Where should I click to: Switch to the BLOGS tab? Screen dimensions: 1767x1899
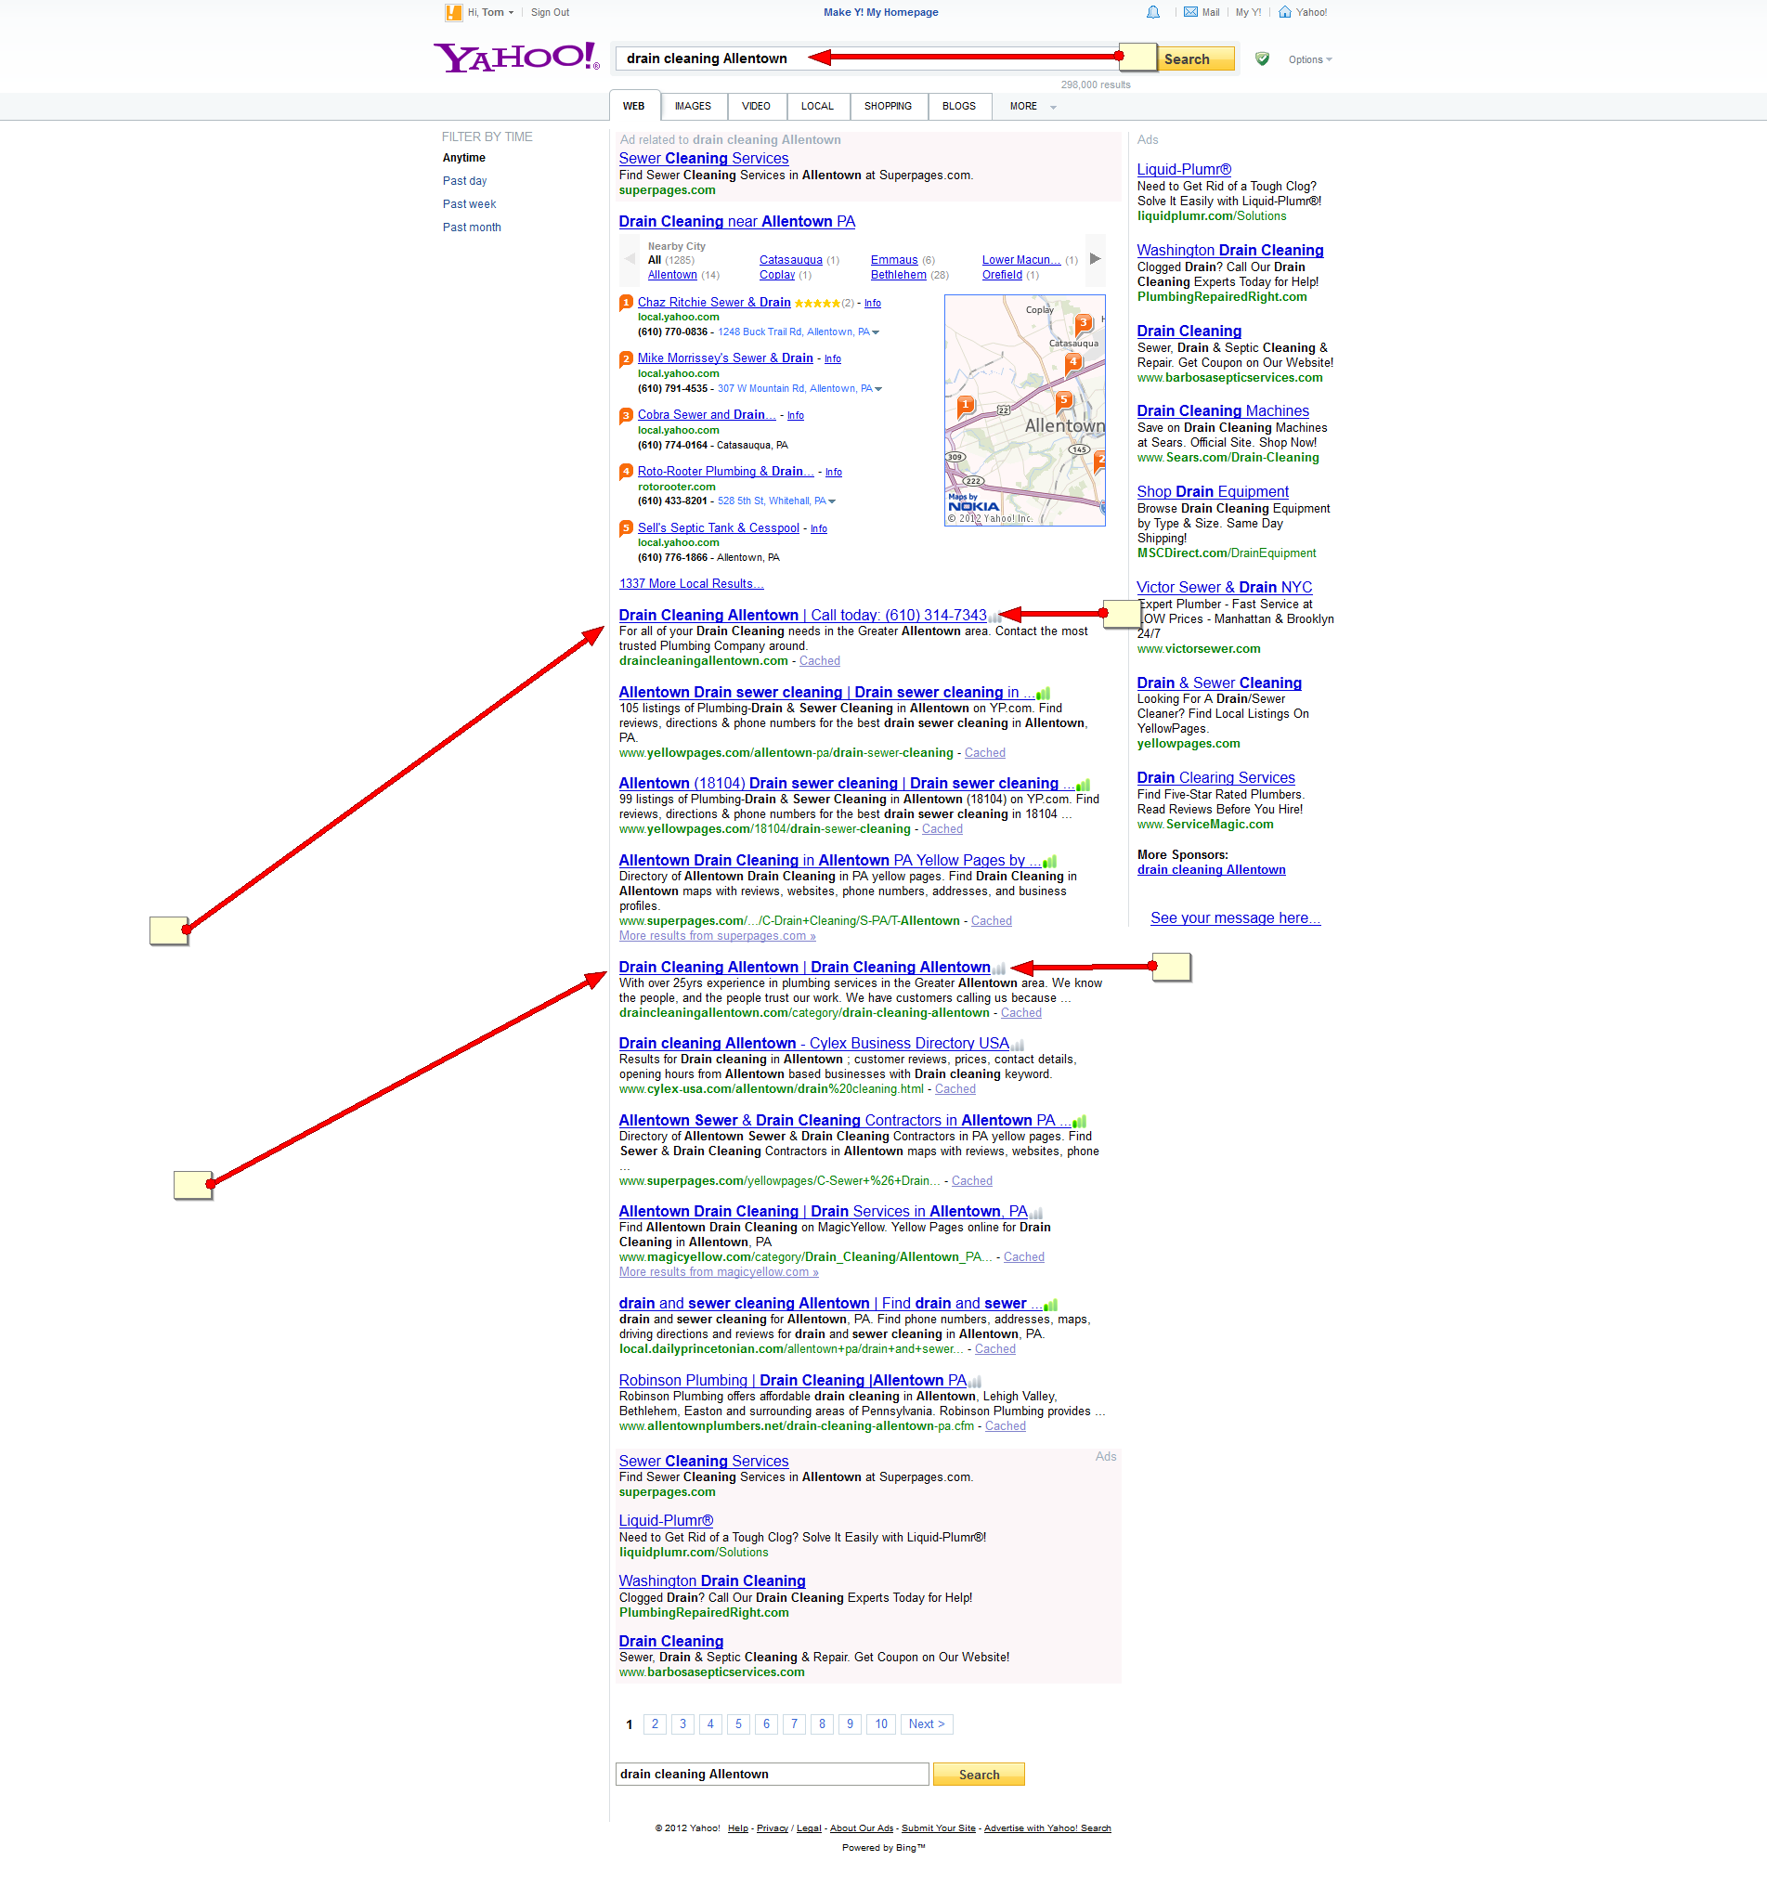click(959, 107)
